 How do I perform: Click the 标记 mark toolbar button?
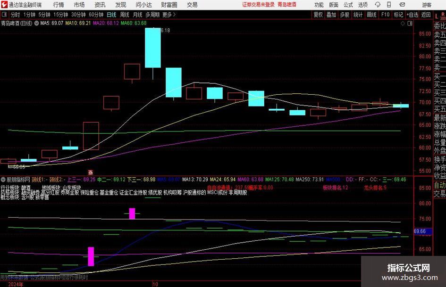(398, 15)
